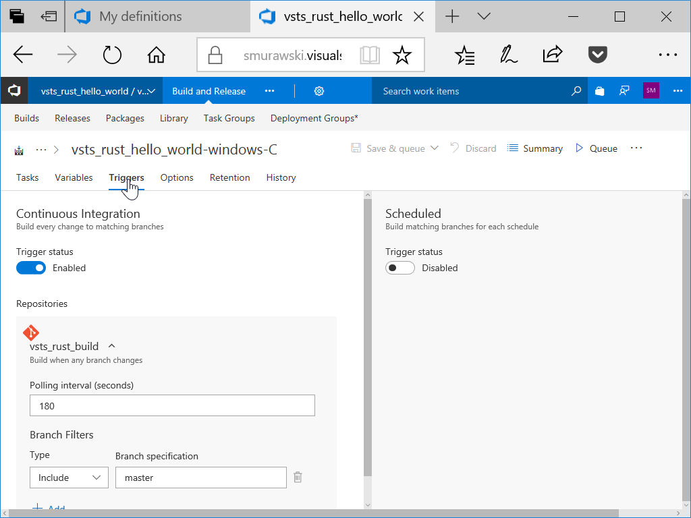Show tabs you've set aside
Screen dimensions: 691x518
[49, 16]
